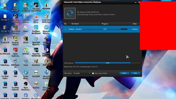176x99 pixels.
Task: Open the lee logp 17 desktop folder
Action: click(x=5, y=17)
